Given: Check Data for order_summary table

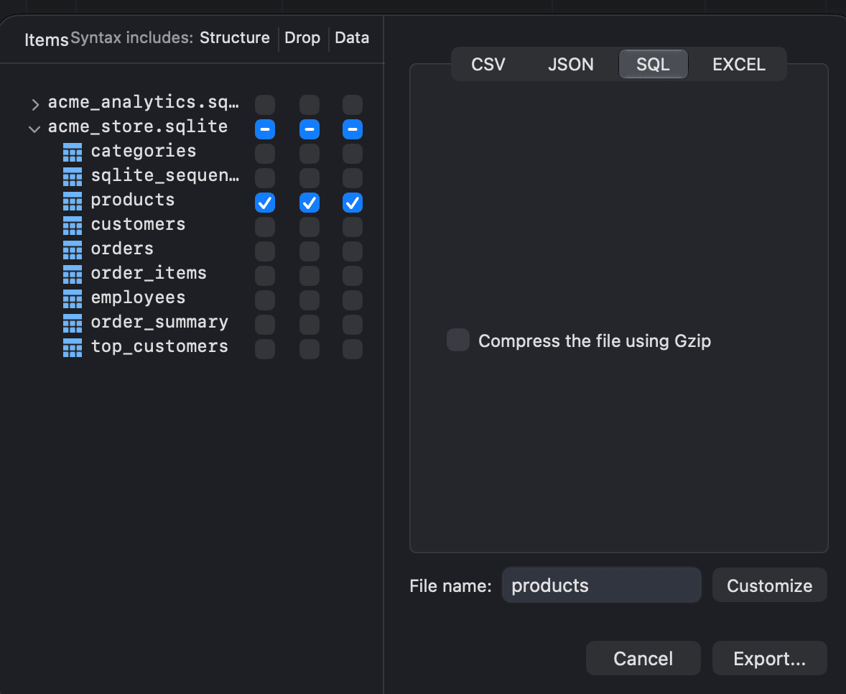Looking at the screenshot, I should (353, 325).
